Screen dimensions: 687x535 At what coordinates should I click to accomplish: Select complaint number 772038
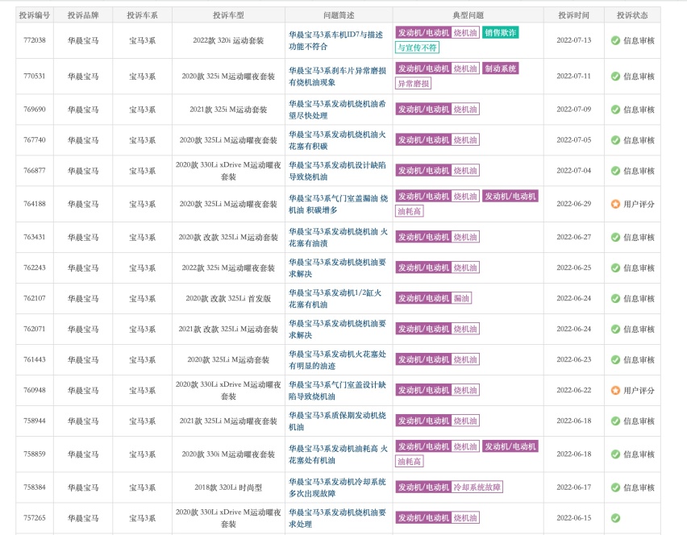pos(35,40)
